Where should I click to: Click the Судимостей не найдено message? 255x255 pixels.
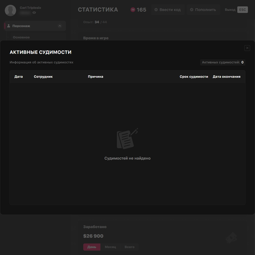click(x=127, y=158)
